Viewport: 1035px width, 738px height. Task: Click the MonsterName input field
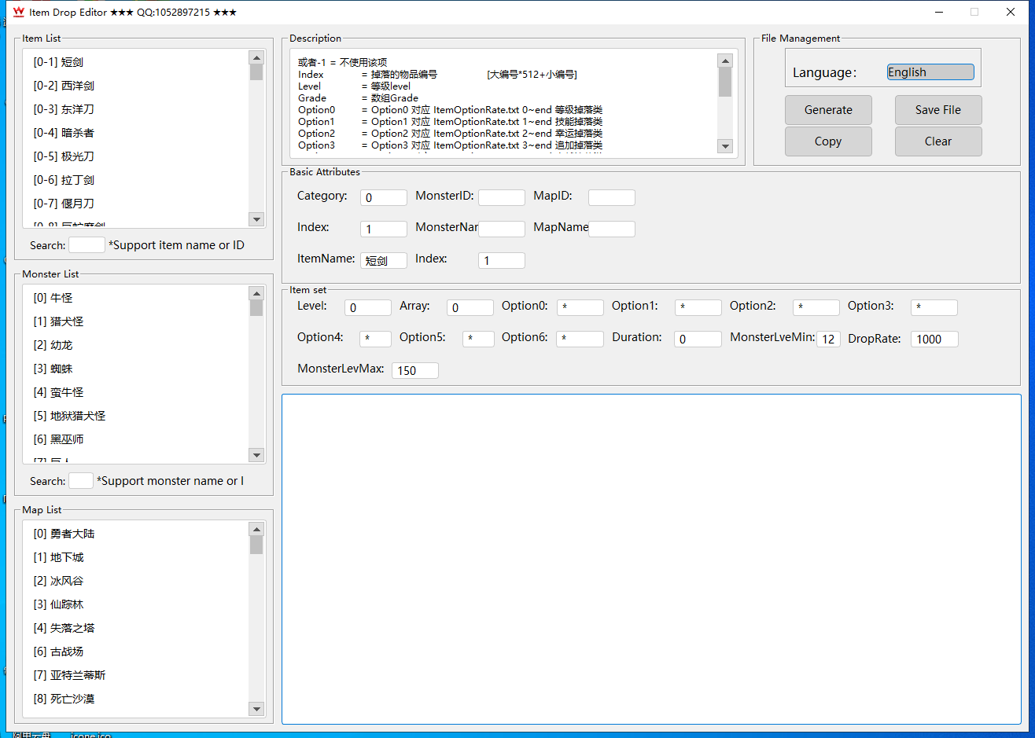[x=502, y=229]
